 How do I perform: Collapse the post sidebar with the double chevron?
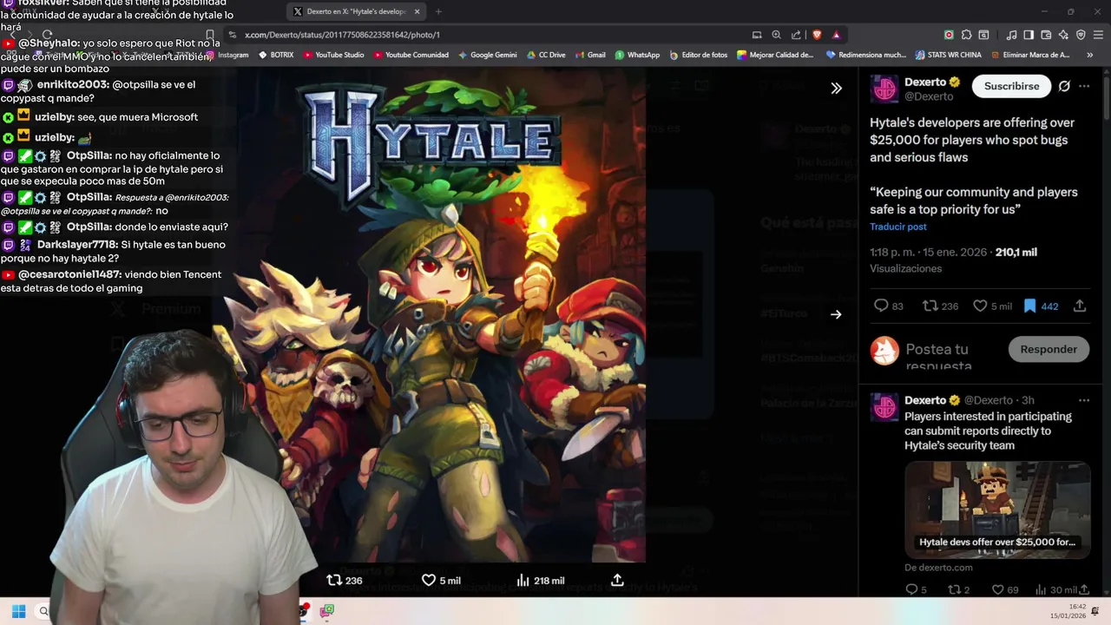pos(836,88)
